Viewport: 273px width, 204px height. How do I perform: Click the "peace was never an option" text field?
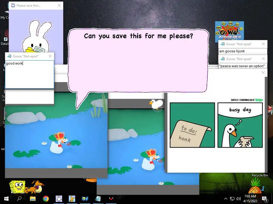click(x=243, y=66)
